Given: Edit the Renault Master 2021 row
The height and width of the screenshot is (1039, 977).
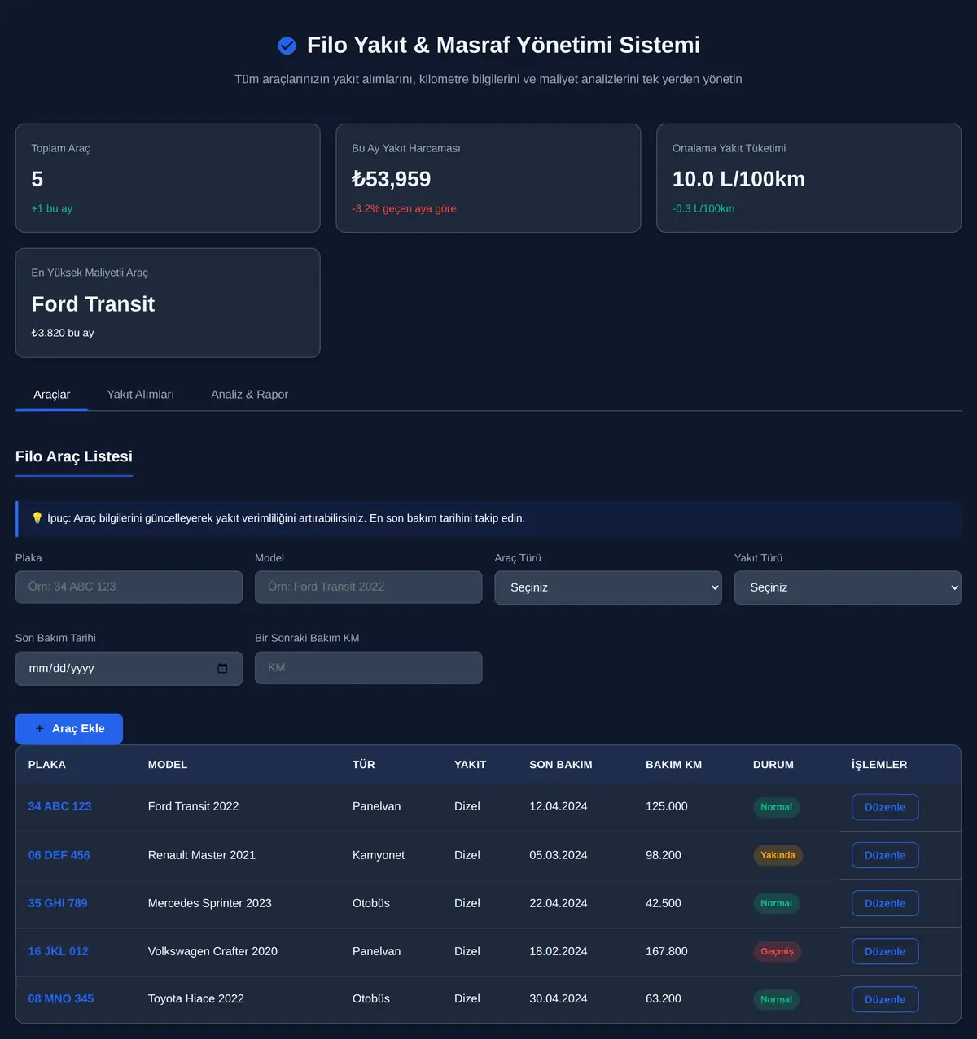Looking at the screenshot, I should point(885,855).
